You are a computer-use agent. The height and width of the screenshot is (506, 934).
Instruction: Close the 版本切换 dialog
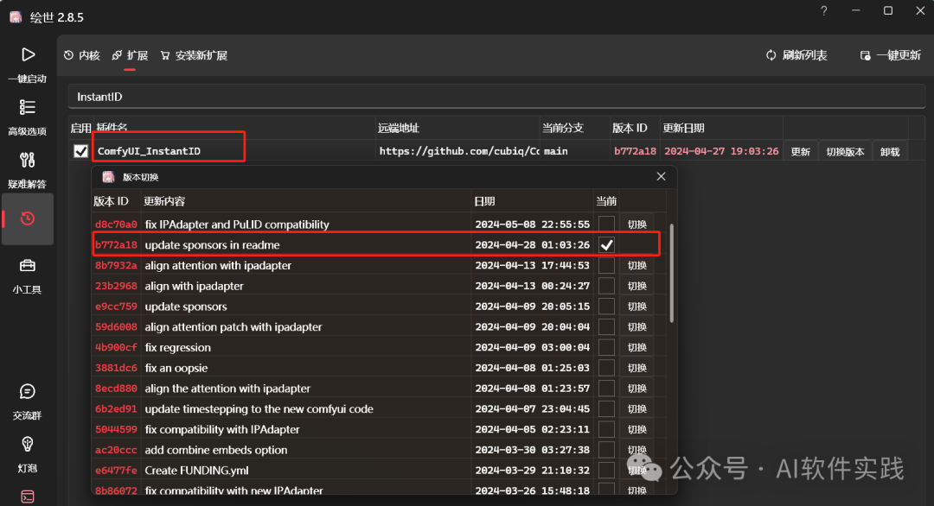tap(662, 177)
